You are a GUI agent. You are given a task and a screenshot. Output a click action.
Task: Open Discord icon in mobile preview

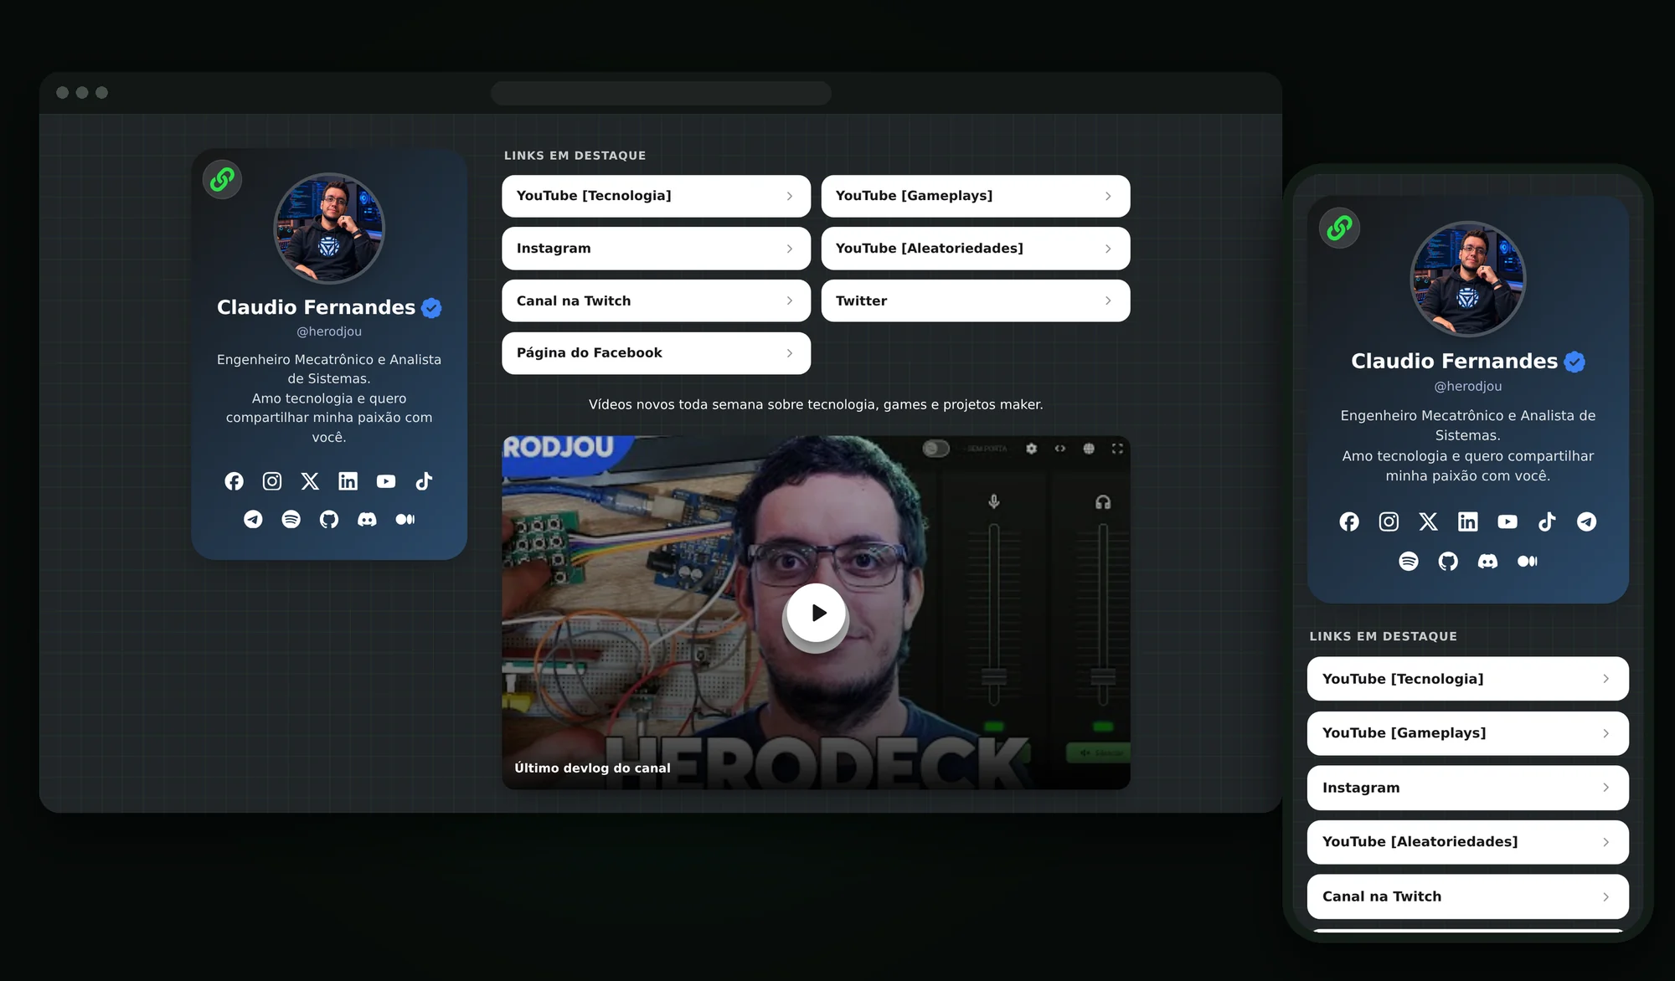(x=1488, y=562)
